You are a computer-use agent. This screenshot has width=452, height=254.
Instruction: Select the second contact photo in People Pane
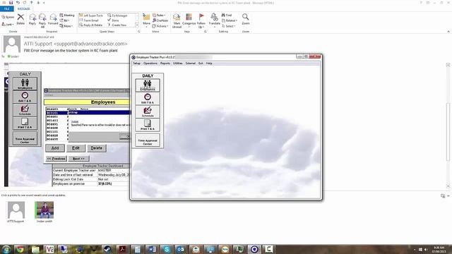[44, 210]
